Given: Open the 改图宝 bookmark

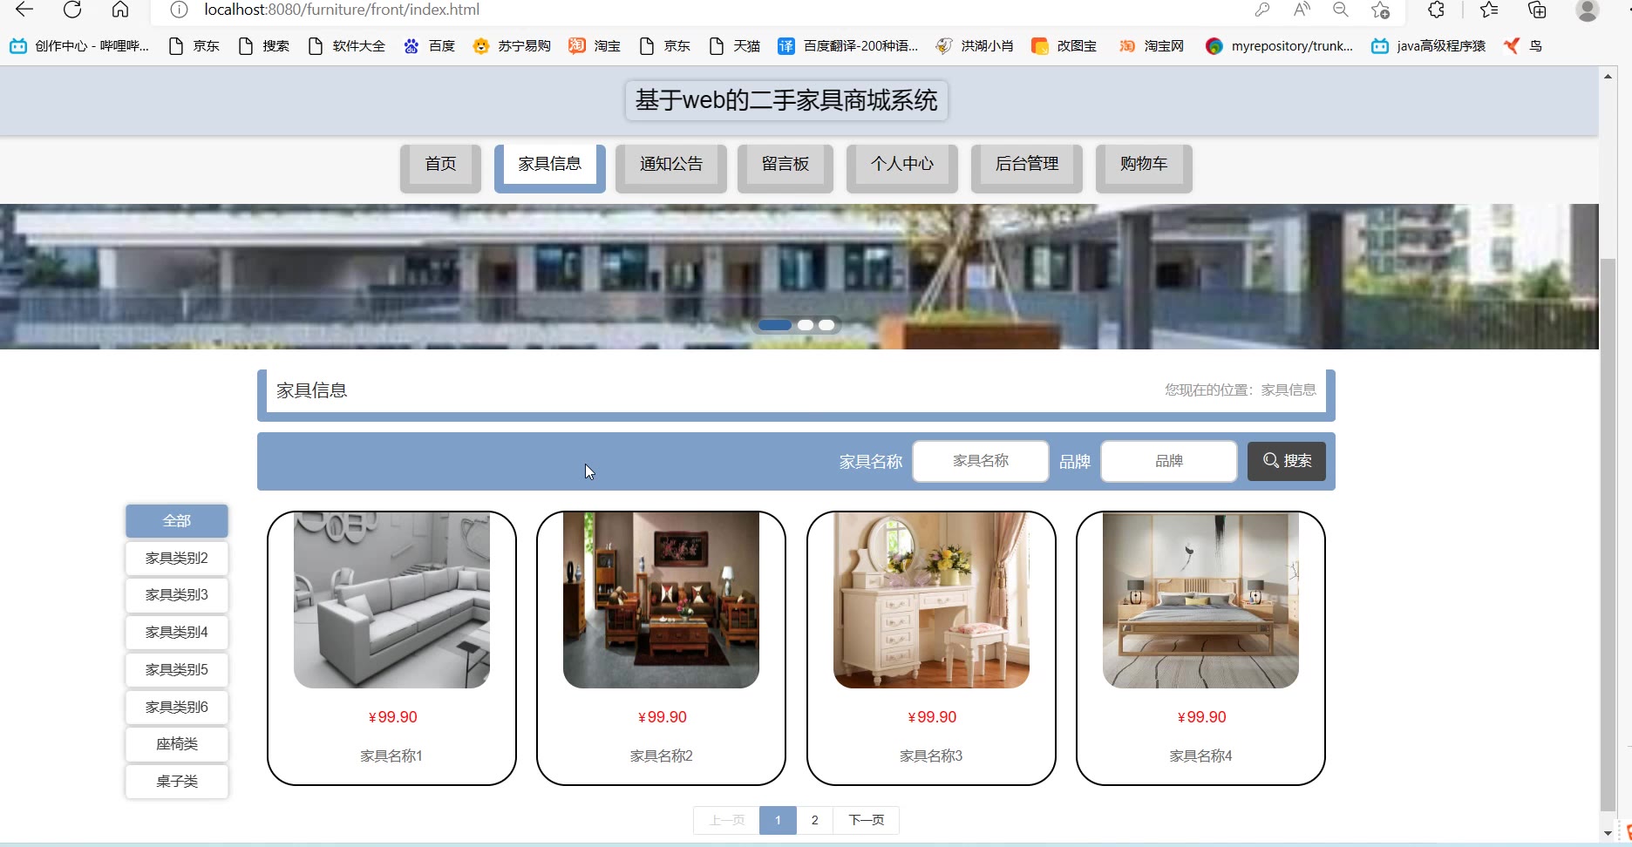Looking at the screenshot, I should tap(1064, 46).
